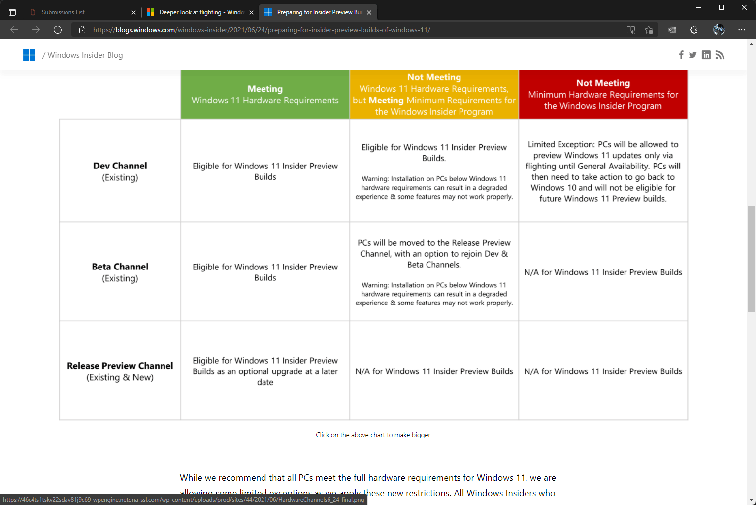Screen dimensions: 756x505
Task: Open a new browser tab
Action: pyautogui.click(x=386, y=12)
